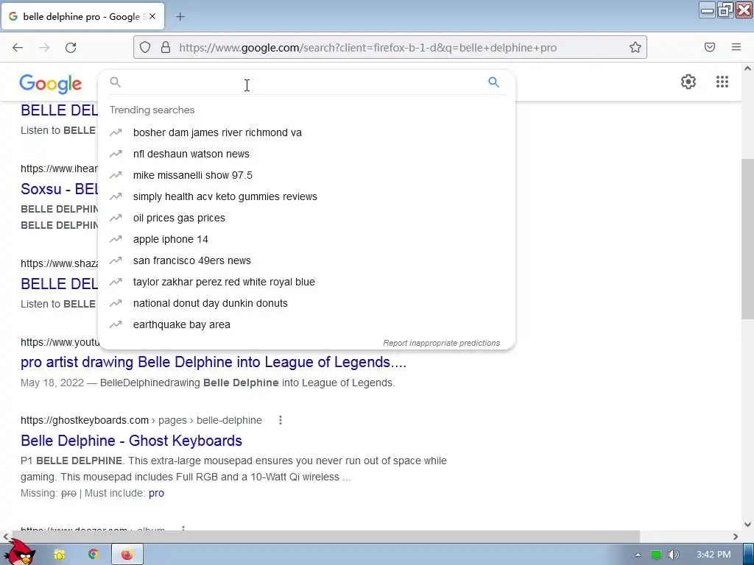Click the 3:42 PM taskbar clock
The height and width of the screenshot is (565, 754).
click(x=714, y=555)
